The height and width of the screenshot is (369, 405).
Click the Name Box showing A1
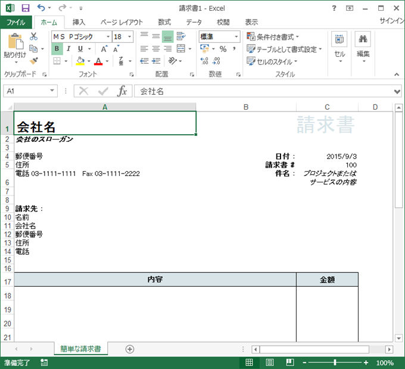point(26,91)
